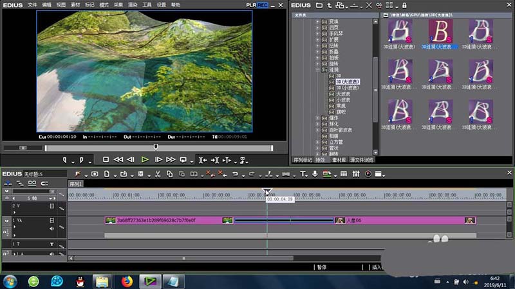Expand the 手风琴 folder in the tree
The image size is (515, 289).
click(317, 33)
